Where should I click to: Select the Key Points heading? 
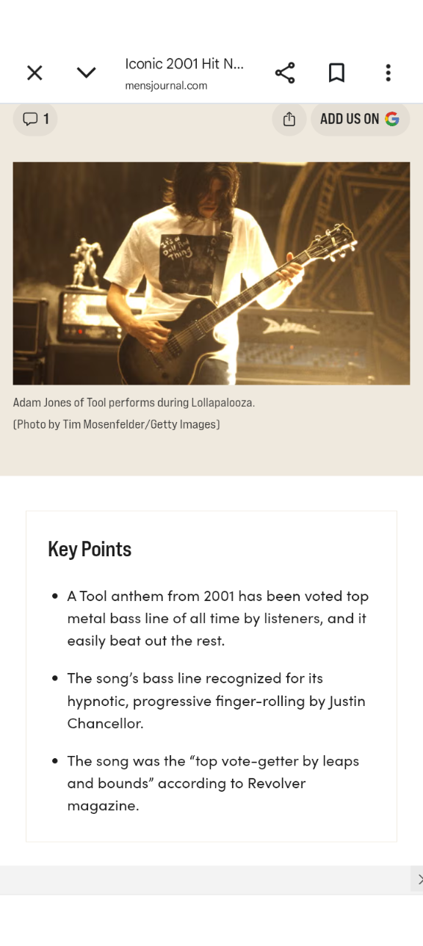90,549
